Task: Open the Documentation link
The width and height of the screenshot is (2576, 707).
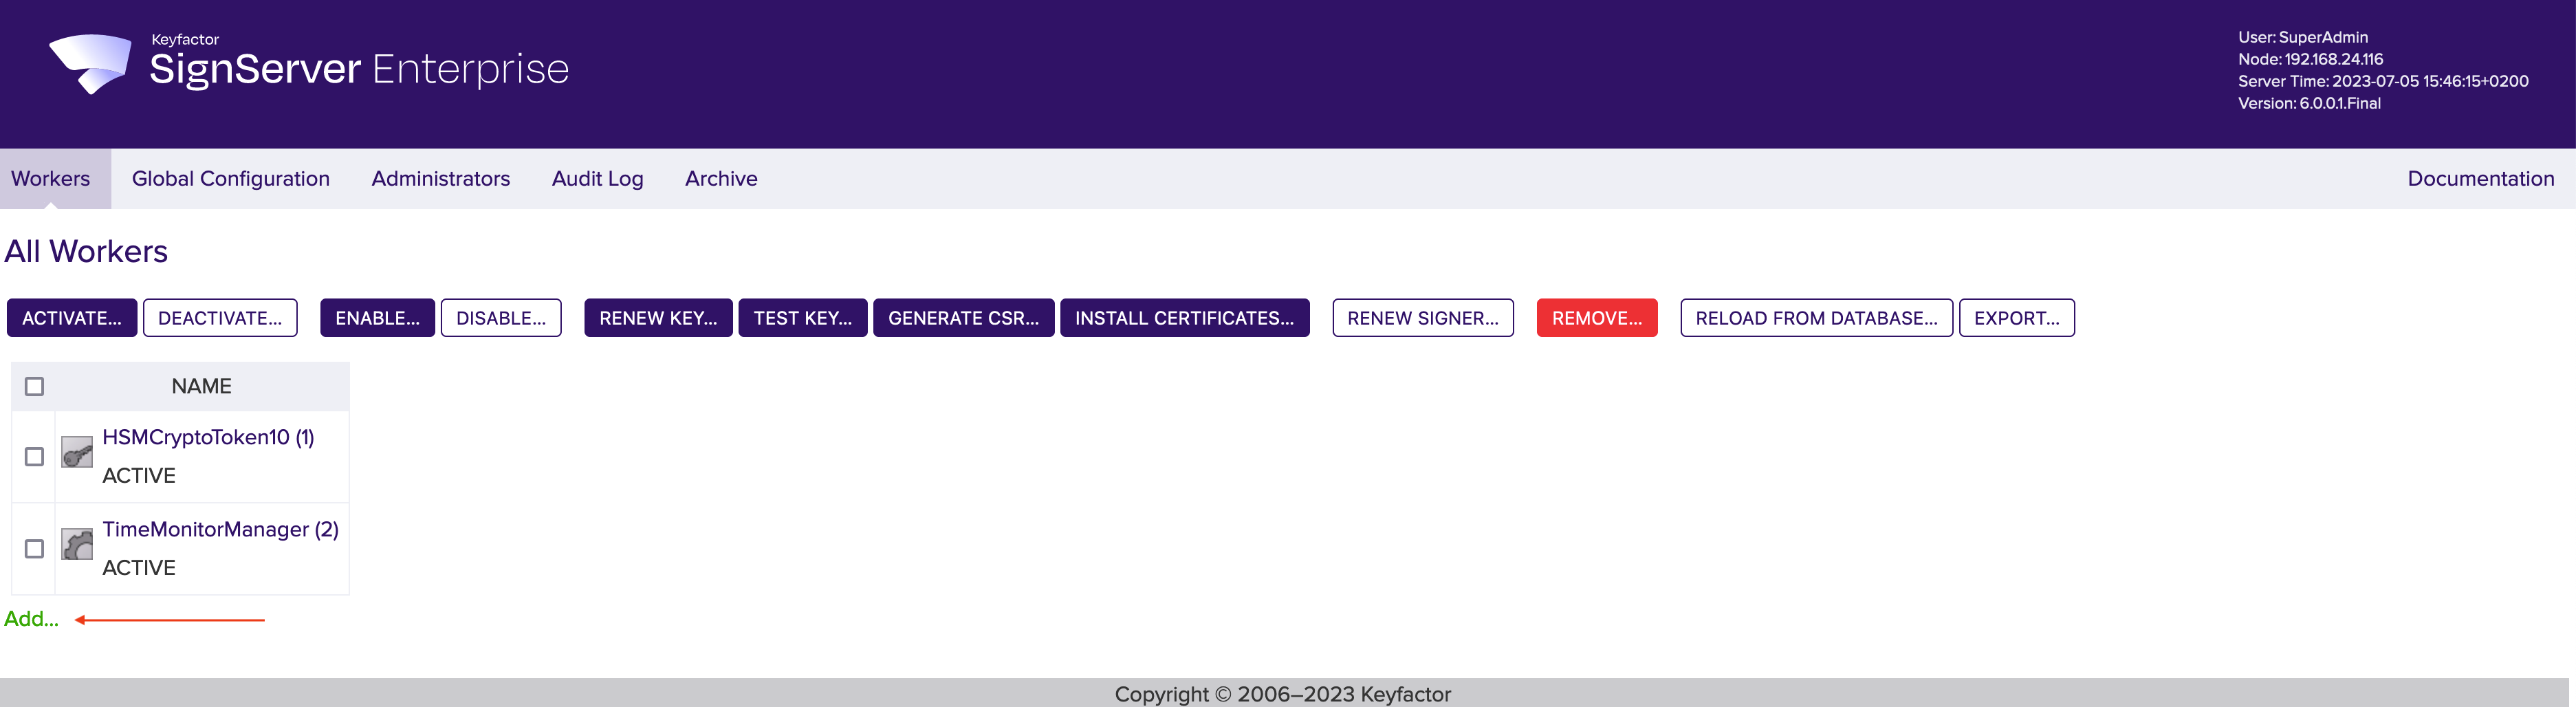Action: click(x=2480, y=179)
